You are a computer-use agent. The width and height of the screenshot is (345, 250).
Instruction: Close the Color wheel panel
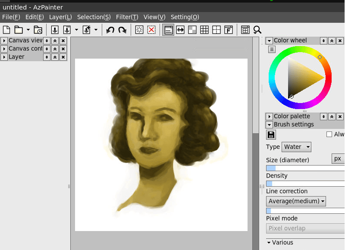coord(340,41)
